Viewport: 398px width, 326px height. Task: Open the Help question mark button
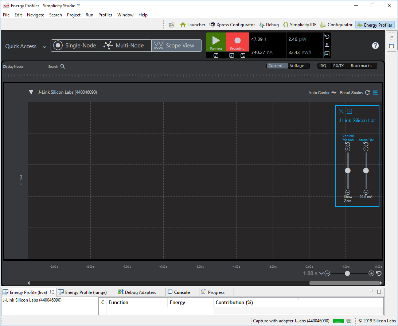point(375,46)
